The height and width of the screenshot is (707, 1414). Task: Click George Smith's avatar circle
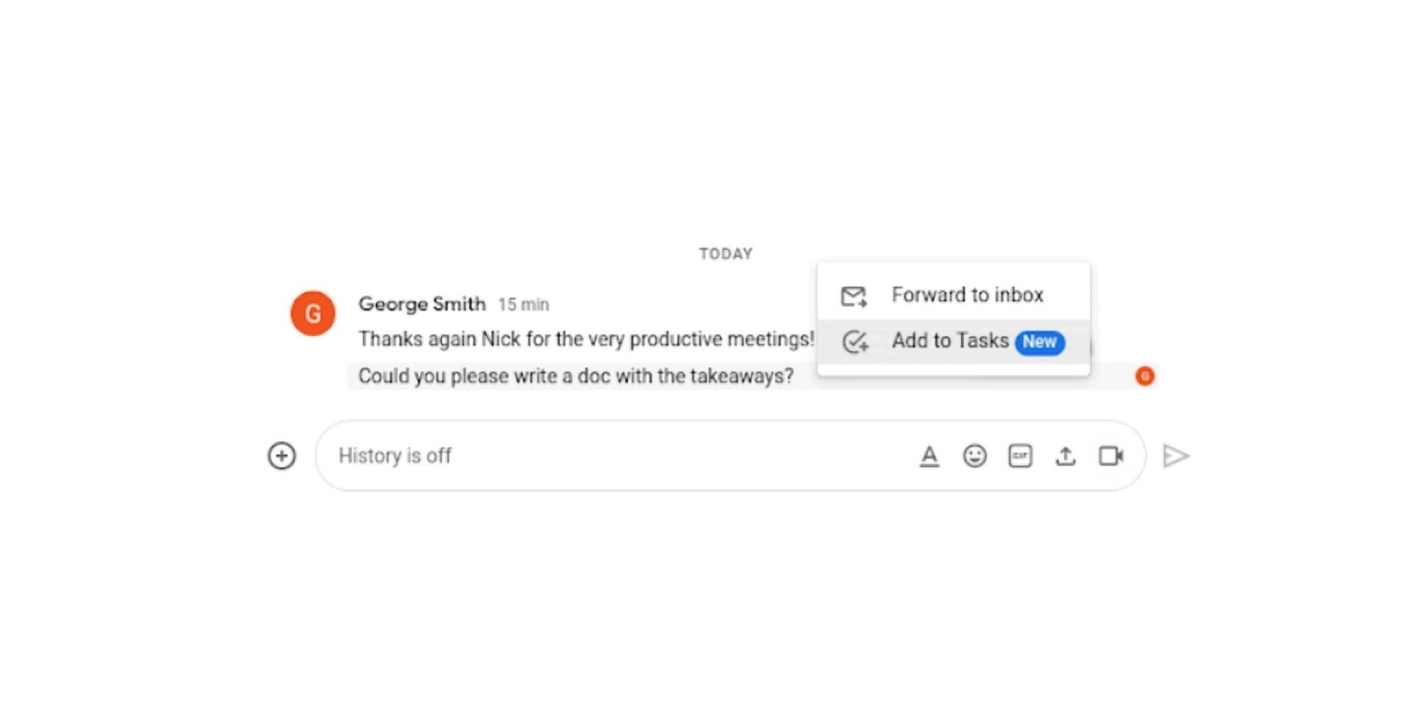(x=314, y=314)
